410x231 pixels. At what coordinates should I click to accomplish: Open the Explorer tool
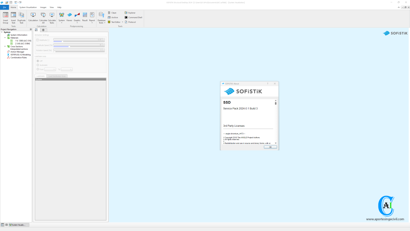coord(130,13)
